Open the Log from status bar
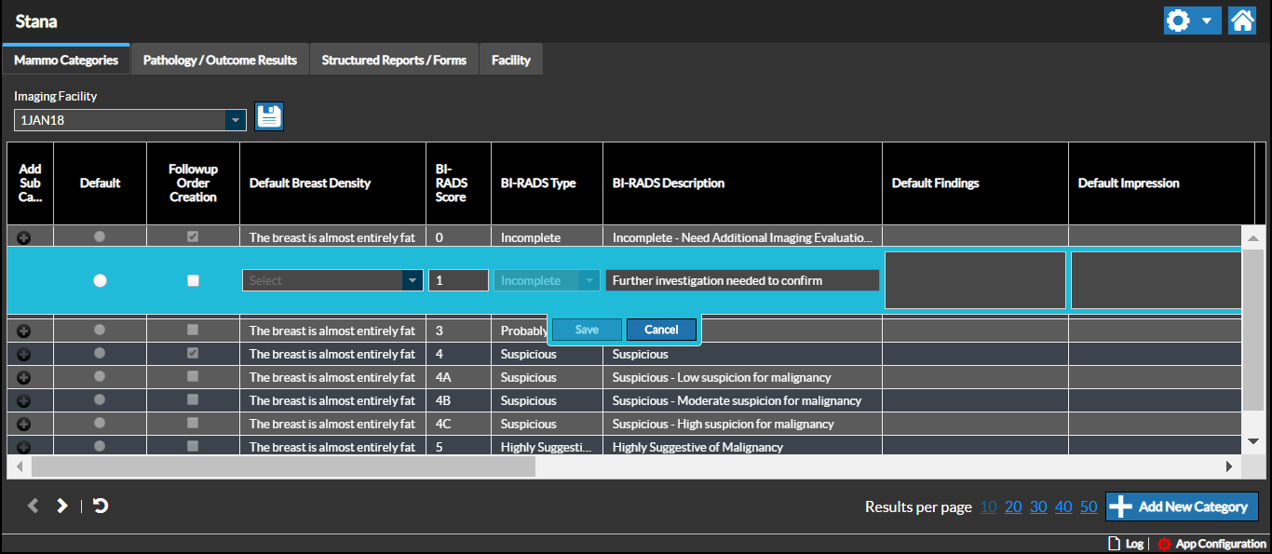Screen dimensions: 1272x554 point(1126,544)
